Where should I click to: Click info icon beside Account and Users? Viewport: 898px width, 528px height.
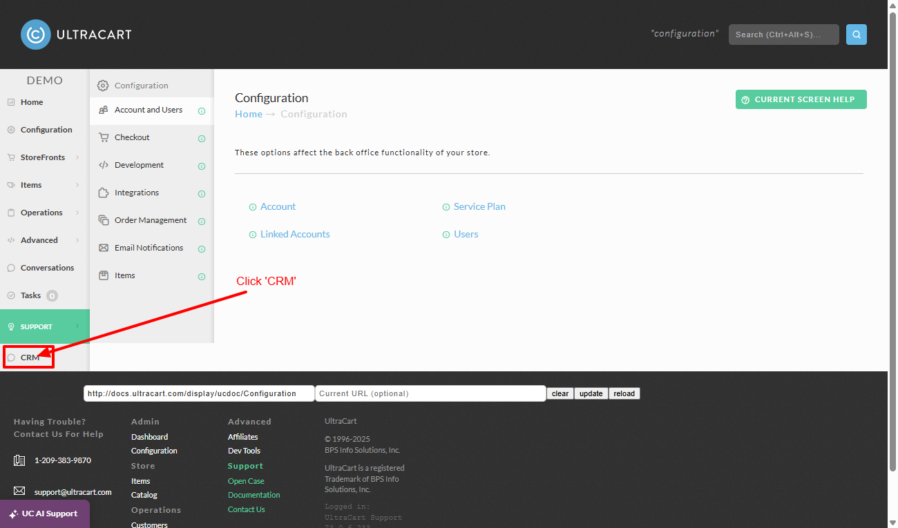(x=202, y=111)
